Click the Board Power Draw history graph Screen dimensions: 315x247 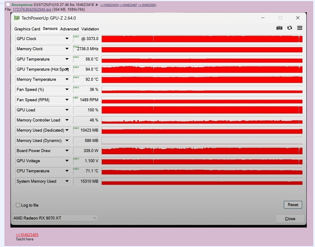202,150
